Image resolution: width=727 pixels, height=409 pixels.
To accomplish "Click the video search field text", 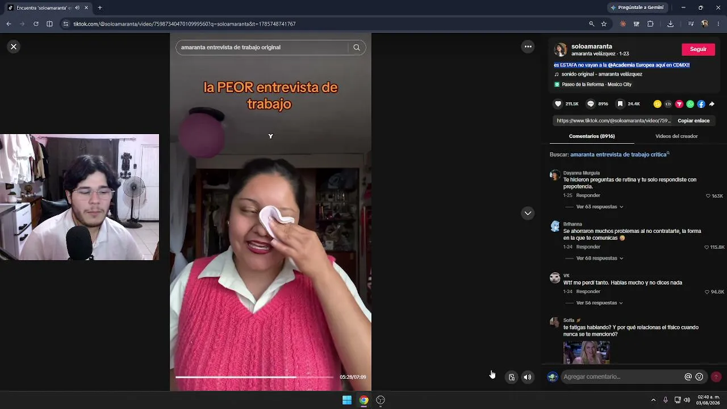I will pyautogui.click(x=231, y=47).
